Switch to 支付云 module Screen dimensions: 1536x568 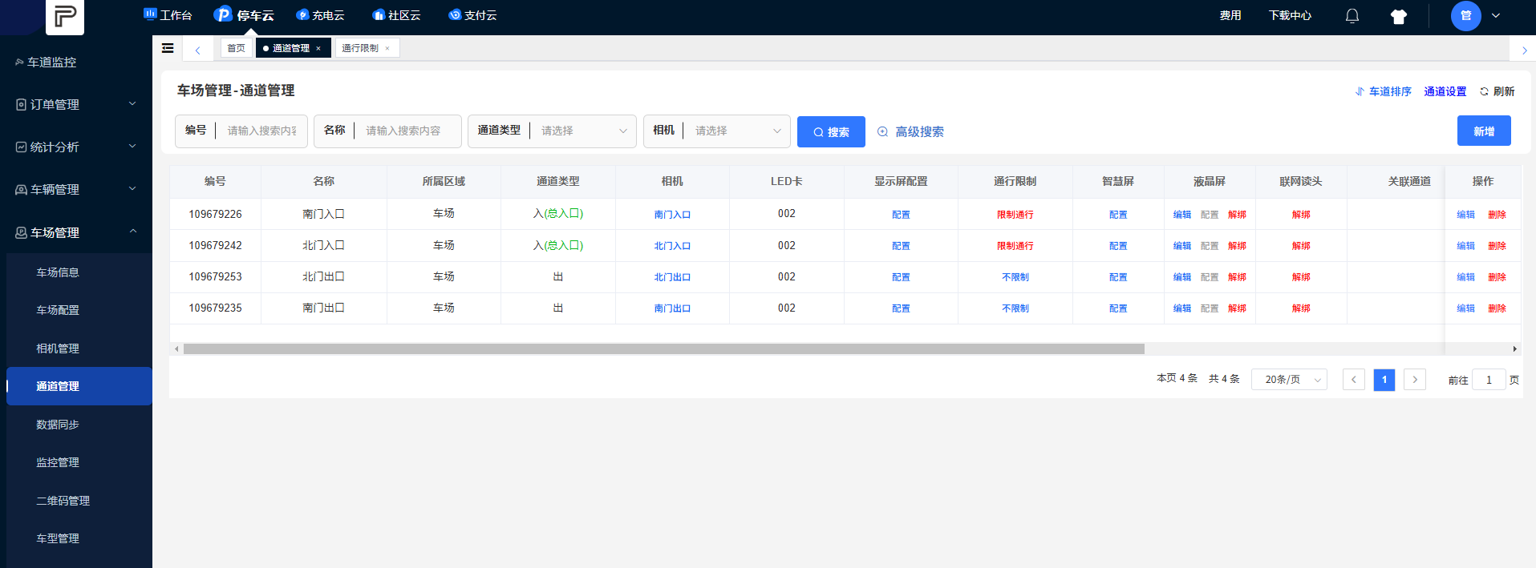[472, 15]
